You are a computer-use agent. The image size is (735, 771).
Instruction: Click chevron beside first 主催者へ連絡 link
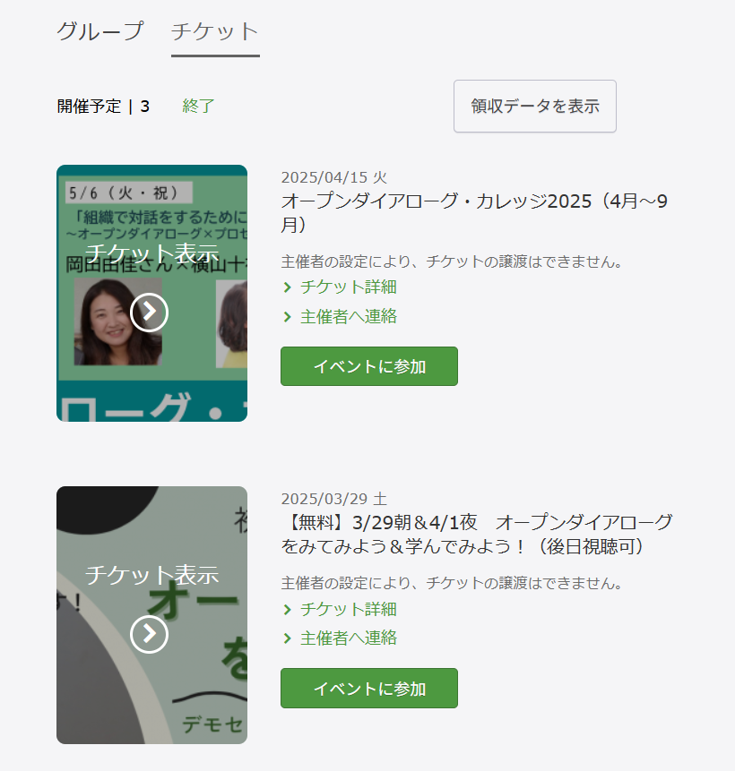coord(288,317)
